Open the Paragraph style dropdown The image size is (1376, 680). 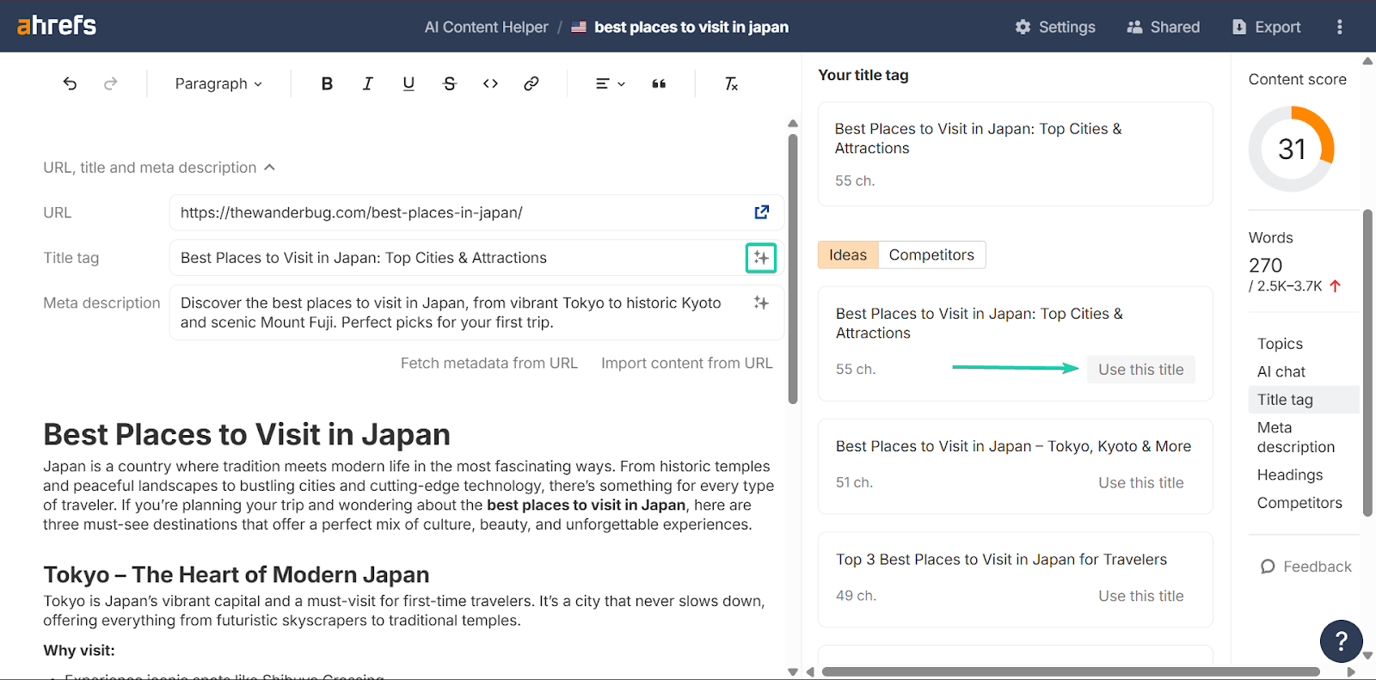(x=218, y=83)
